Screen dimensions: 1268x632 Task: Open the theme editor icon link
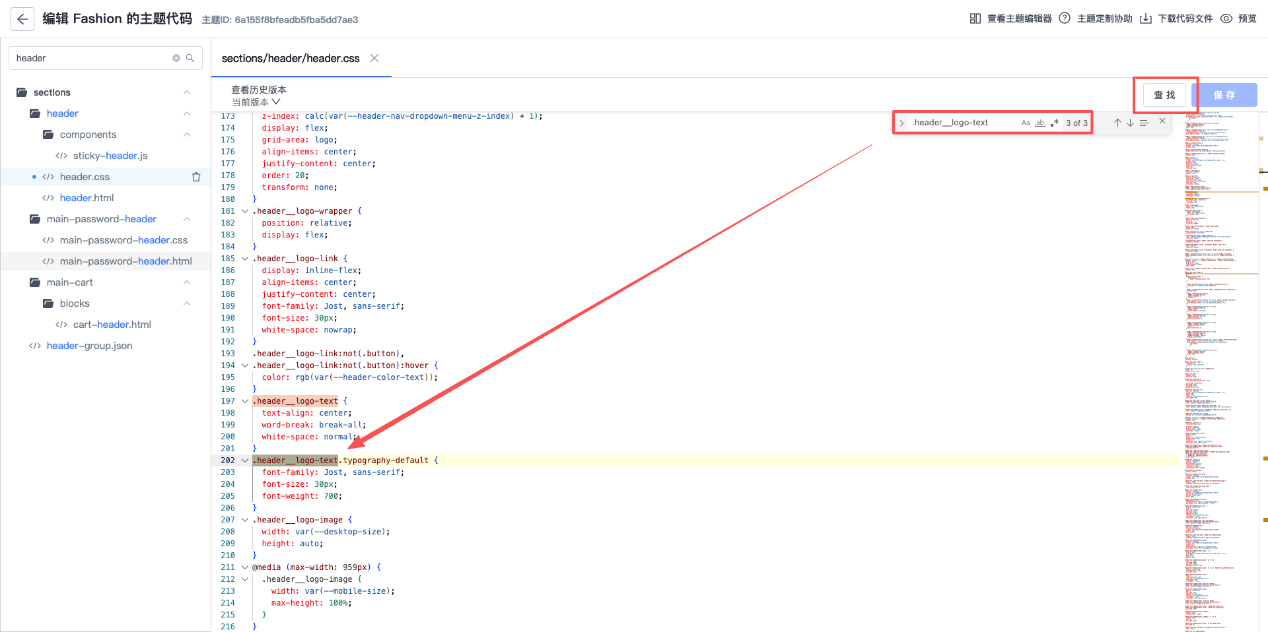tap(975, 18)
